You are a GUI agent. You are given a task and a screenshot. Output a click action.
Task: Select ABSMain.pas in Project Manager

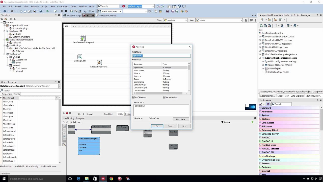(274, 69)
